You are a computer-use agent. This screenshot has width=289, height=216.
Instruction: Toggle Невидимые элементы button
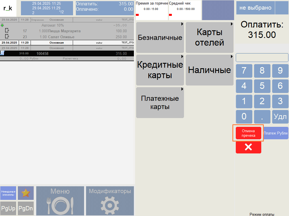(x=8, y=193)
